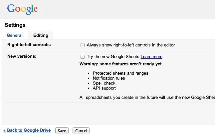
Task: Click the Settings page heading
Action: tap(15, 25)
